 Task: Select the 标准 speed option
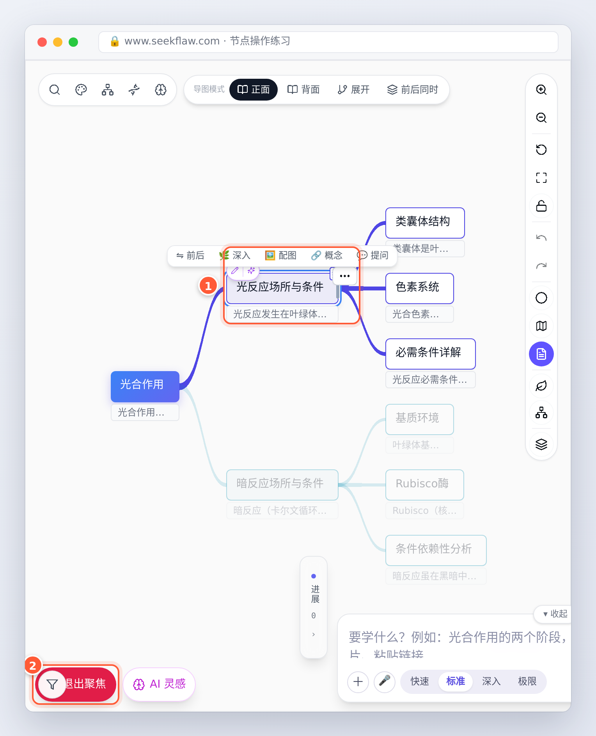coord(456,681)
